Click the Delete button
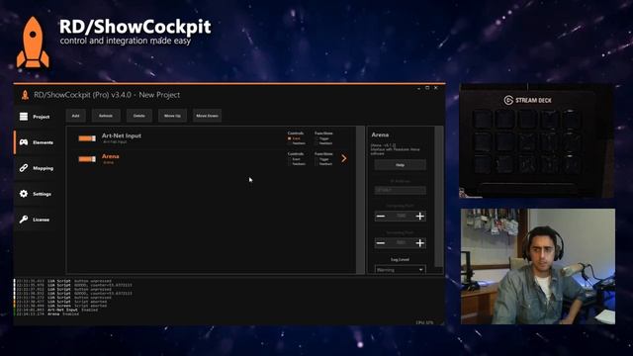 point(138,116)
